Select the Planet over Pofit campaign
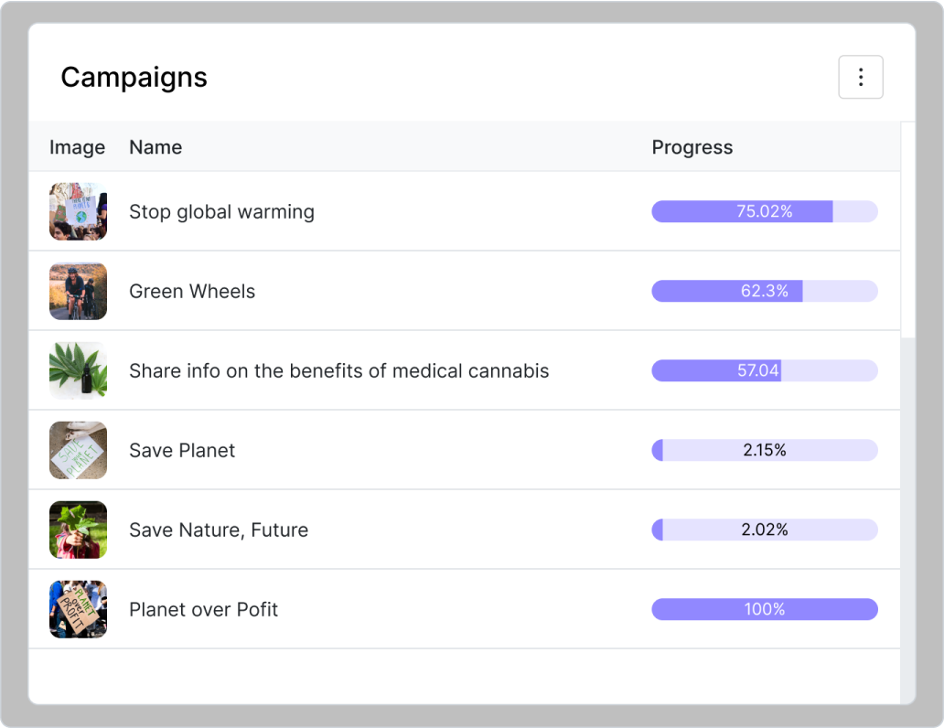The width and height of the screenshot is (944, 728). [203, 609]
